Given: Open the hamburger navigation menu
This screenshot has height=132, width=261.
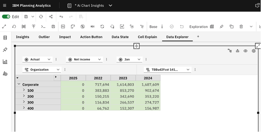Looking at the screenshot, I should point(5,5).
